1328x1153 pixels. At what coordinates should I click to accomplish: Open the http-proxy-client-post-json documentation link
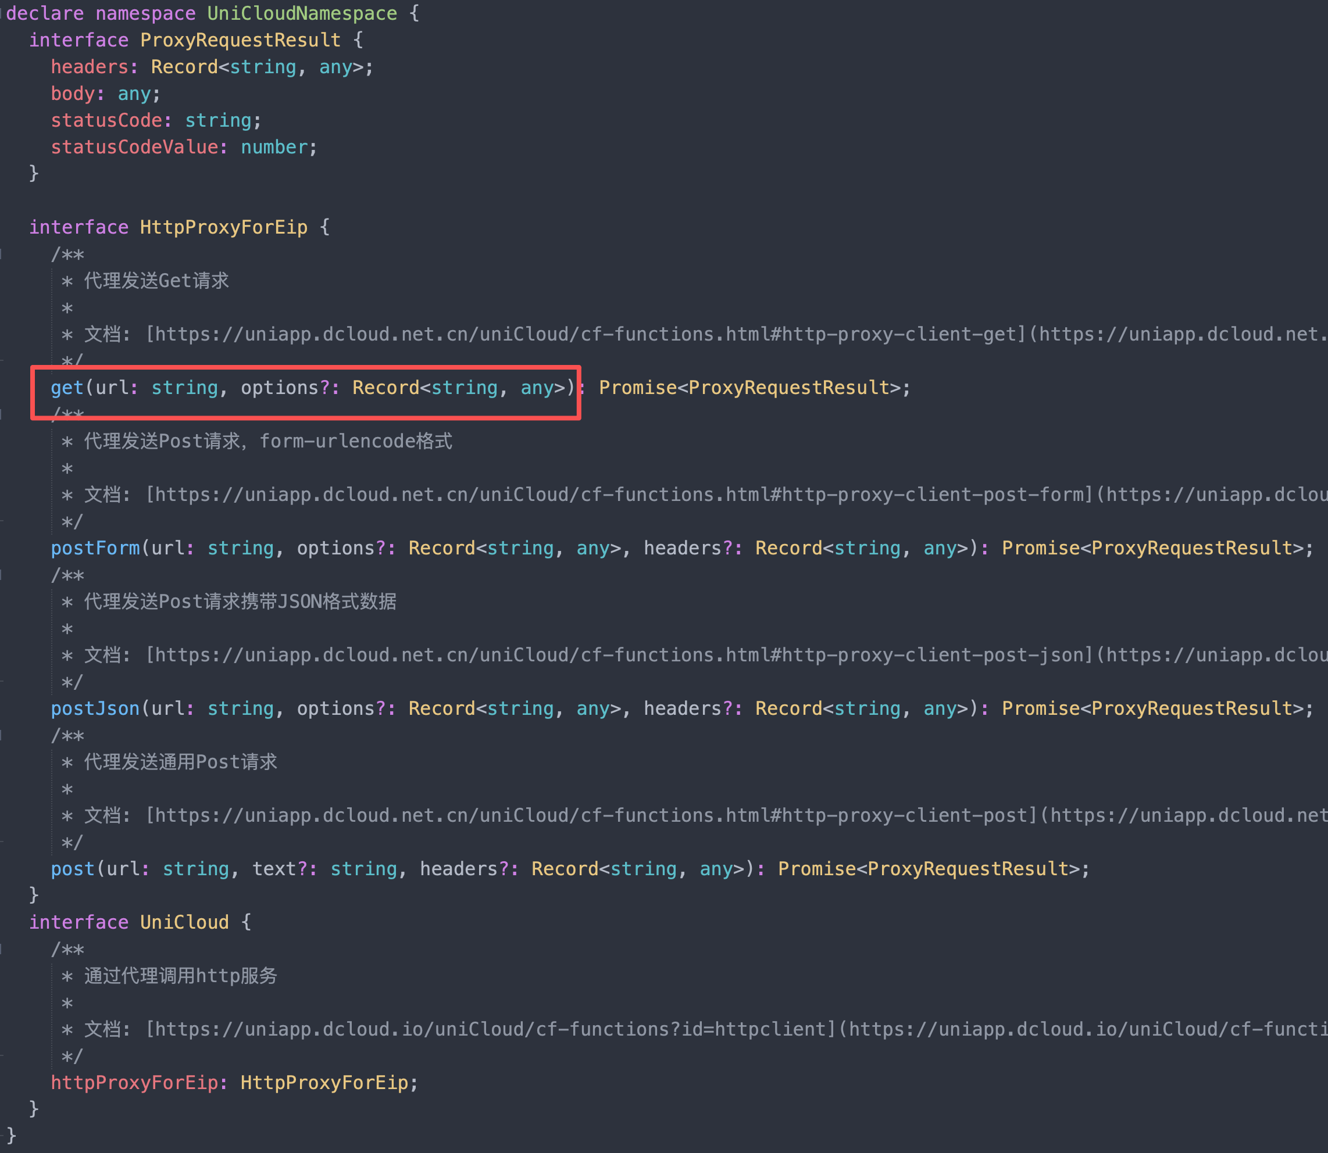pyautogui.click(x=619, y=654)
